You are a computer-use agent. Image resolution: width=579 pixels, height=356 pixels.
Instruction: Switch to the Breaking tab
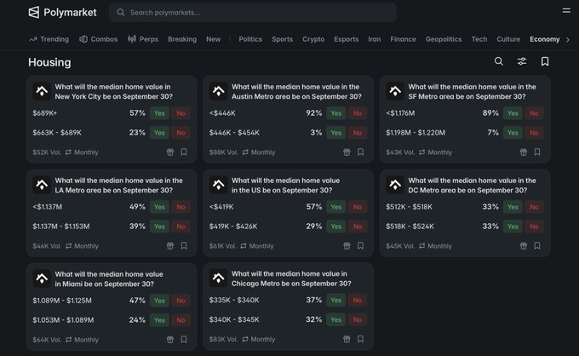tap(182, 39)
